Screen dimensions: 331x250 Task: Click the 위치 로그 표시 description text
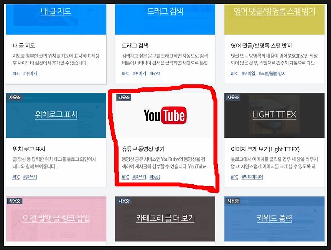click(x=54, y=163)
